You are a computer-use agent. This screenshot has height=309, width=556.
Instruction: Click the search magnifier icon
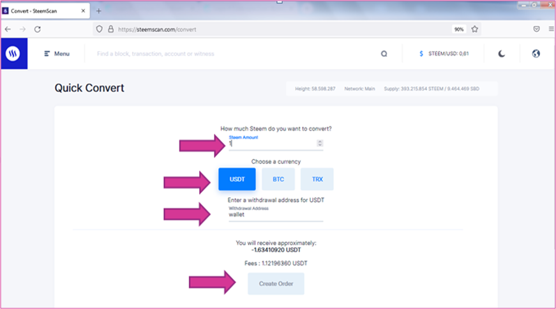tap(384, 54)
